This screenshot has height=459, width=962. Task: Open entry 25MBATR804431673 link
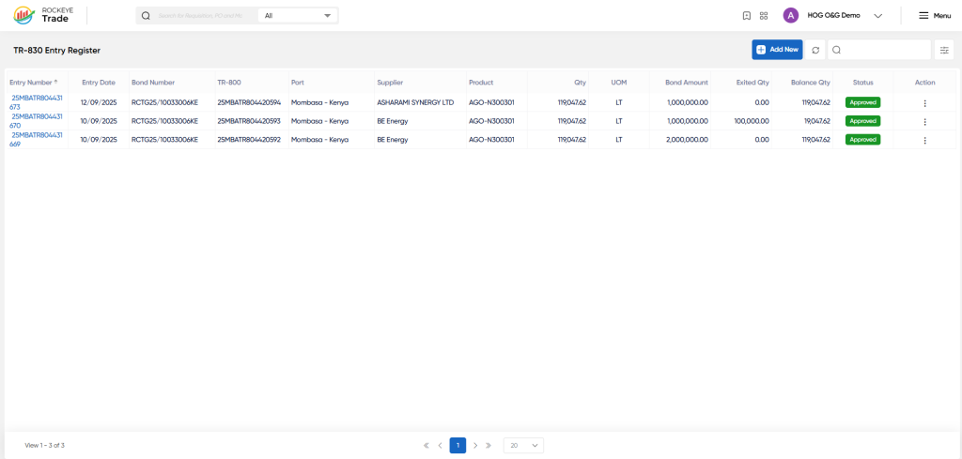[x=37, y=102]
